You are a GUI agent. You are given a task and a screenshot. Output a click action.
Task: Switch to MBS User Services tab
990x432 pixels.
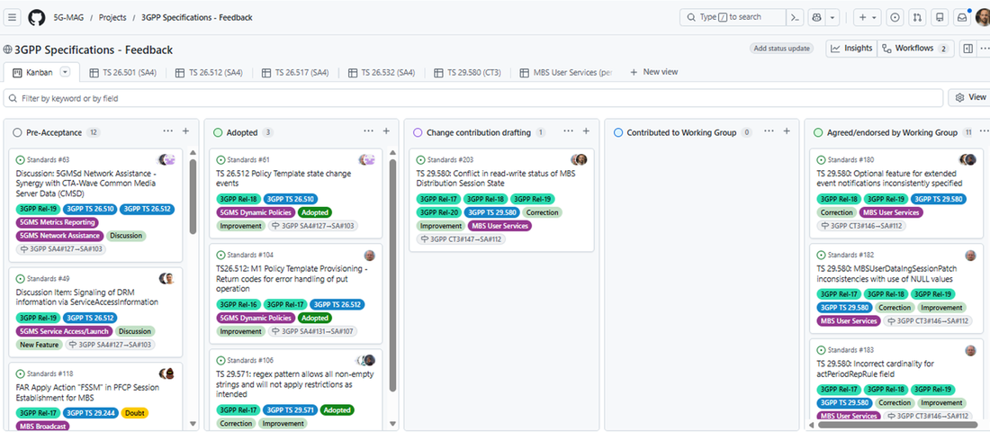tap(566, 73)
